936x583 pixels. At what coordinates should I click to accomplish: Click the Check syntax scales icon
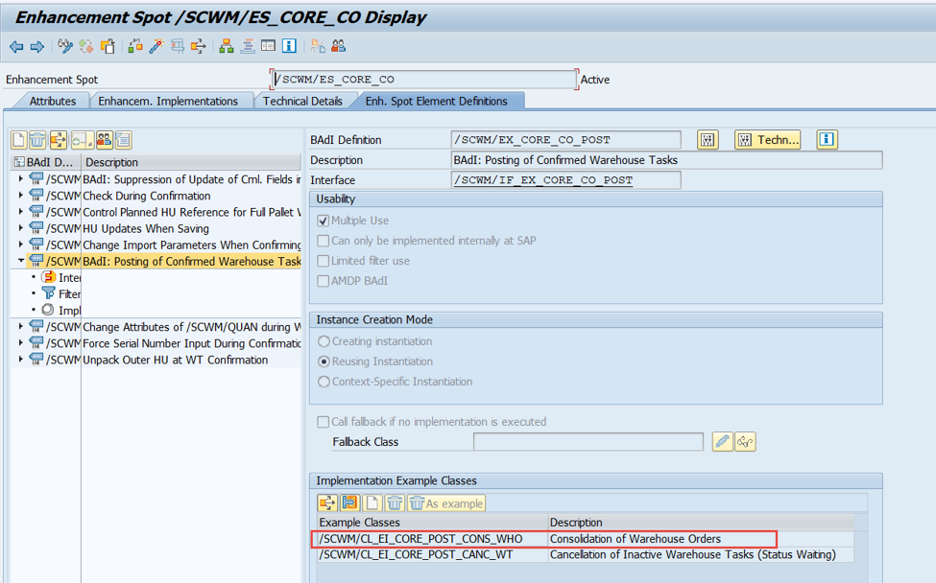[135, 46]
